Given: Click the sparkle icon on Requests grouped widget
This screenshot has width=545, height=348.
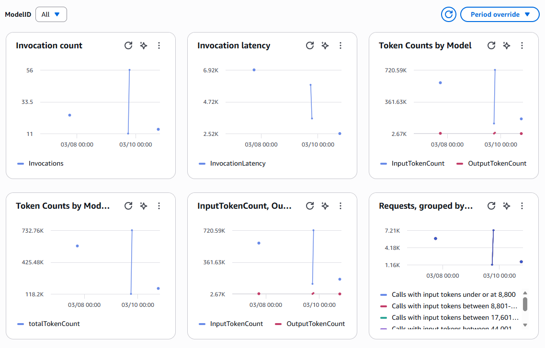Looking at the screenshot, I should pyautogui.click(x=507, y=206).
